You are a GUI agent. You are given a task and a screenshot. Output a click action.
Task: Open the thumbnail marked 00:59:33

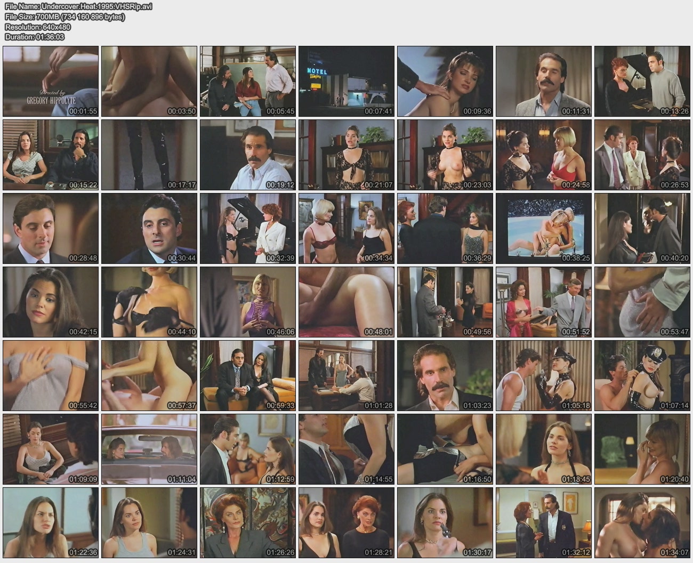[x=248, y=375]
